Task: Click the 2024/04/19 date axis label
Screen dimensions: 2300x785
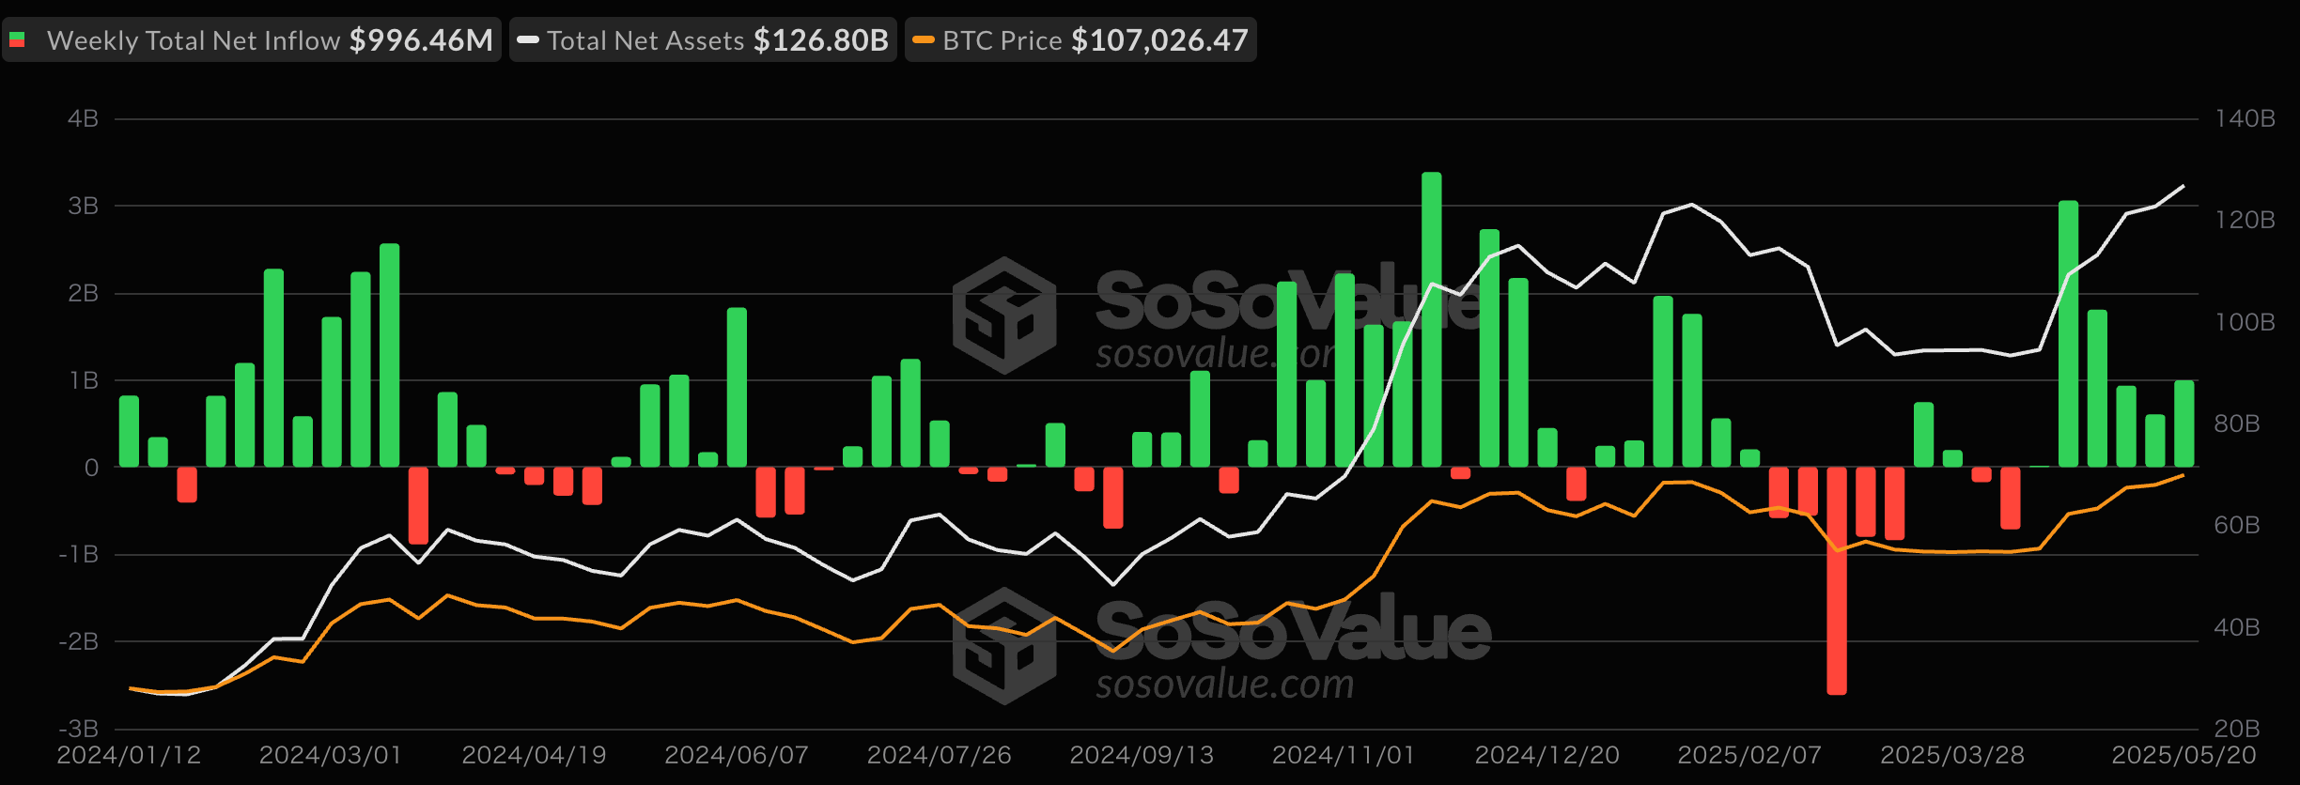Action: tap(534, 755)
